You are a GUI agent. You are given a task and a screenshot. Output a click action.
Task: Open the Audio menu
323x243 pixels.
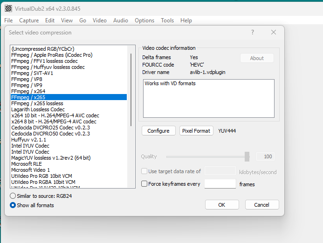[x=121, y=20]
